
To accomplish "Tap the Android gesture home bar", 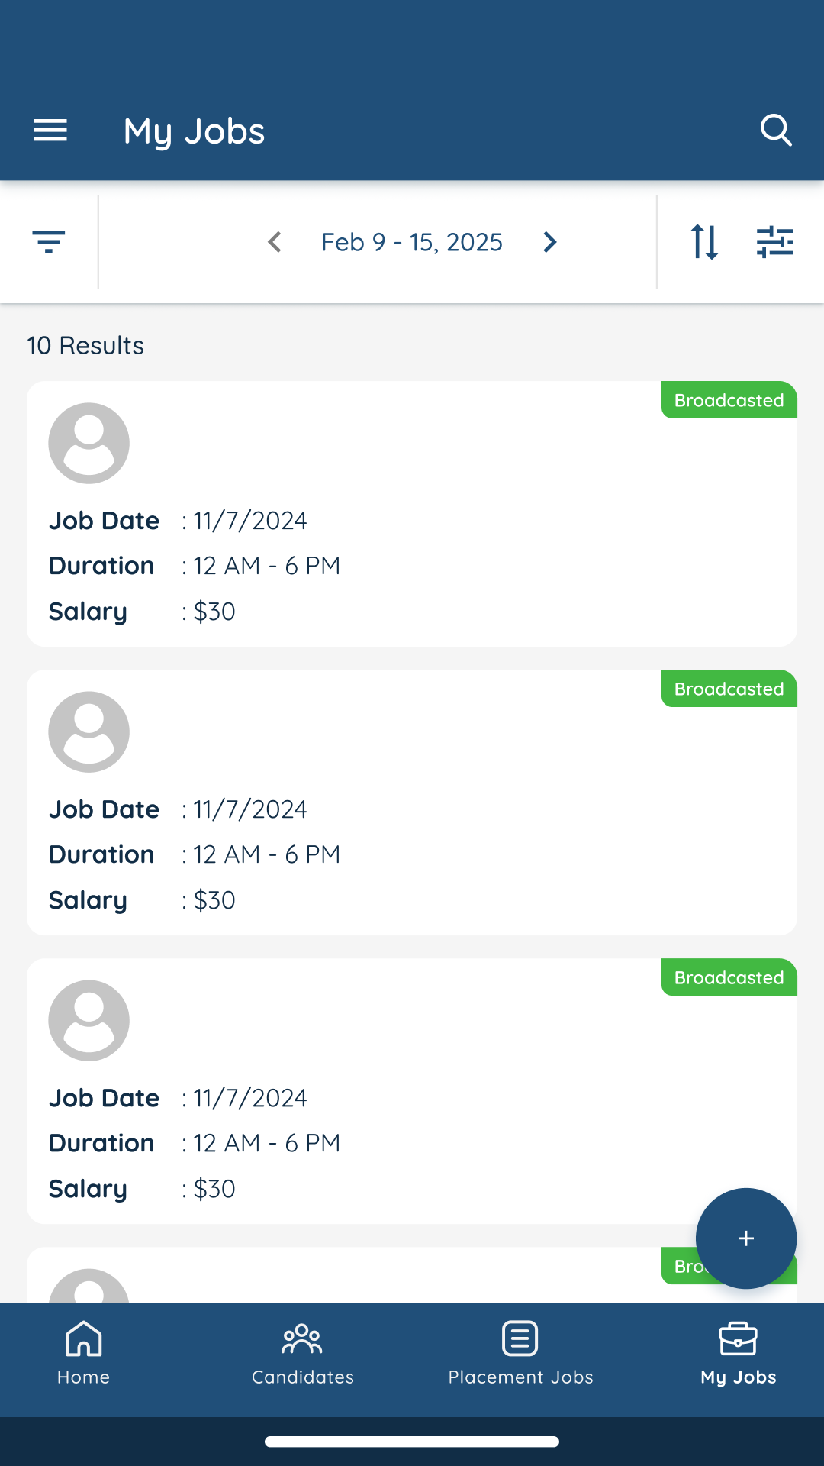I will (x=412, y=1442).
